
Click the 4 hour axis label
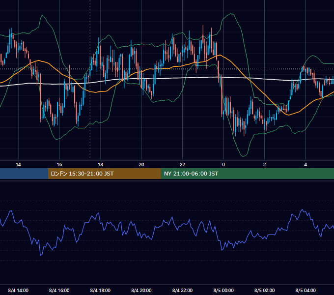coord(306,165)
